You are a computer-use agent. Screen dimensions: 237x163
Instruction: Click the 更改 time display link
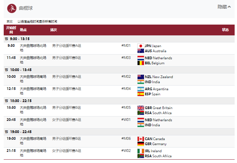(10, 22)
